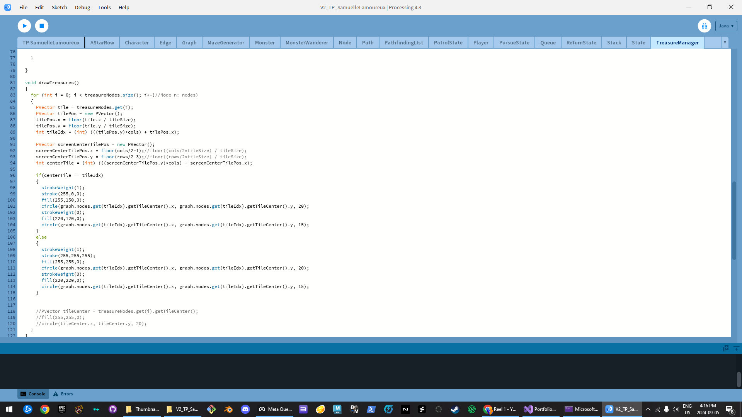Image resolution: width=742 pixels, height=417 pixels.
Task: Open Discord from the taskbar
Action: pos(245,409)
